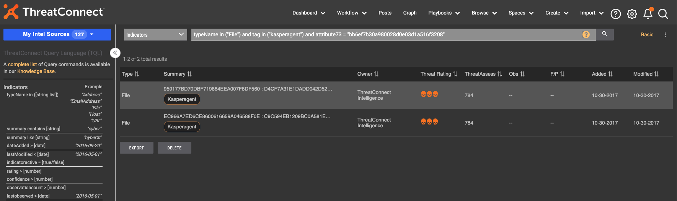Click 'dateAdded > [date]' example
Image resolution: width=677 pixels, height=201 pixels.
[x=26, y=146]
